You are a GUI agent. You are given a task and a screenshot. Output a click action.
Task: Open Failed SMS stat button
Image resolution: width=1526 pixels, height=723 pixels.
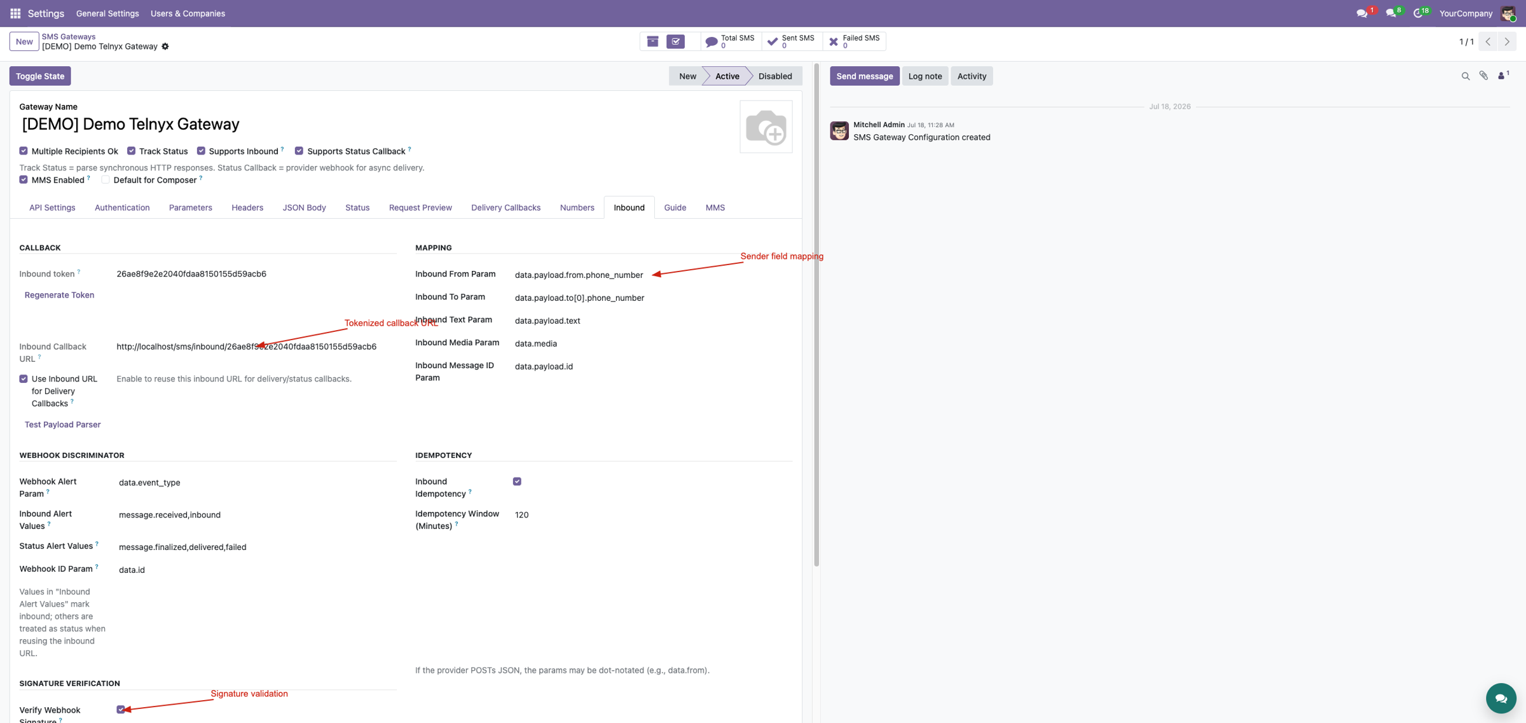[854, 41]
